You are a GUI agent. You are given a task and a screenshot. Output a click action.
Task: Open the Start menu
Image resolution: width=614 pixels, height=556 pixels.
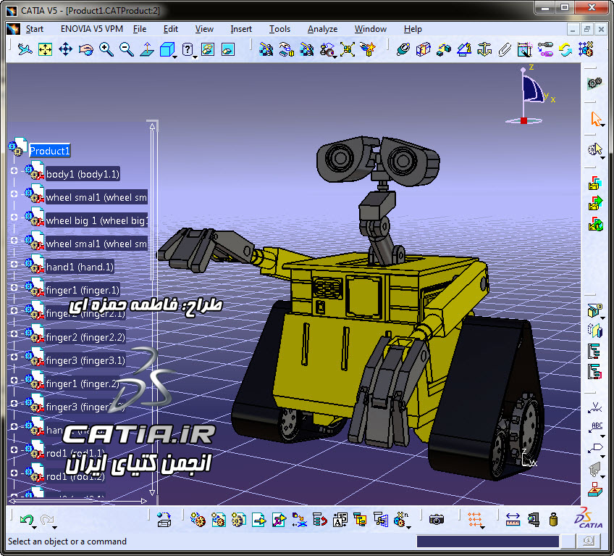tap(35, 29)
